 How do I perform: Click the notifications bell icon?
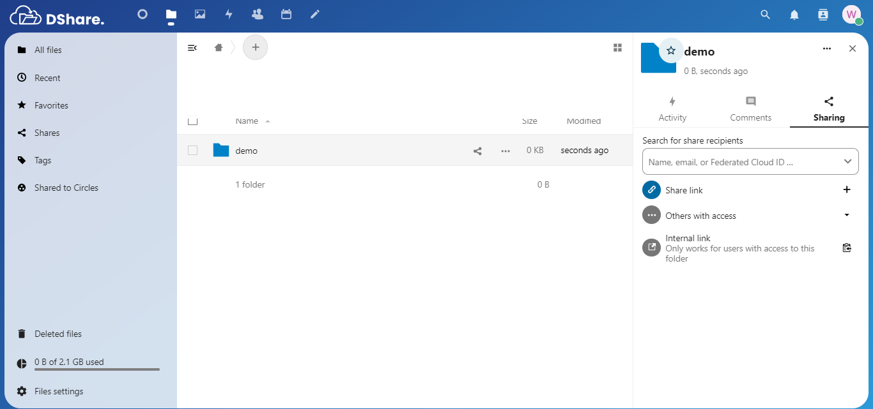[x=794, y=15]
